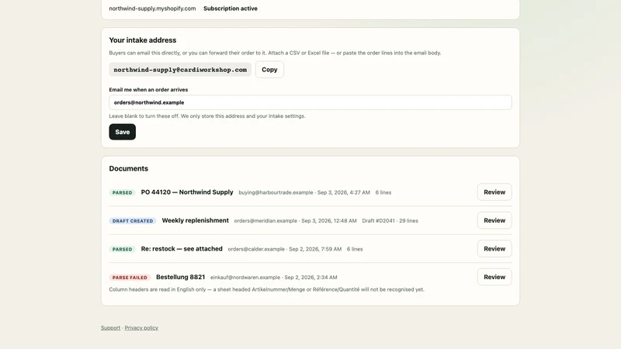This screenshot has width=621, height=349.
Task: Click the PARSED badge beside Re: restock
Action: (123, 249)
